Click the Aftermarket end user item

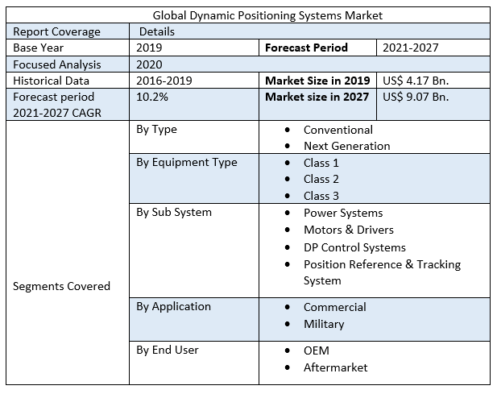pos(335,367)
